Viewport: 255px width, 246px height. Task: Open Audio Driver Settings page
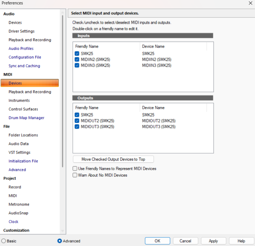tap(22, 31)
